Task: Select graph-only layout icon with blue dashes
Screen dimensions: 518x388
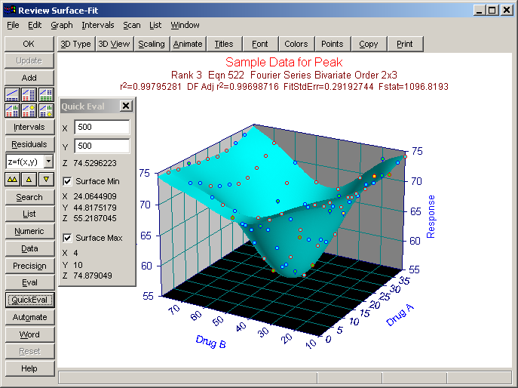Action: [x=12, y=95]
